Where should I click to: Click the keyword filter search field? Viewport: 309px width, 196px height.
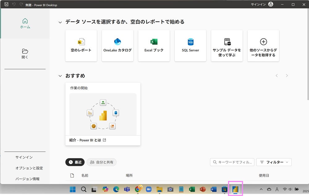(x=232, y=162)
